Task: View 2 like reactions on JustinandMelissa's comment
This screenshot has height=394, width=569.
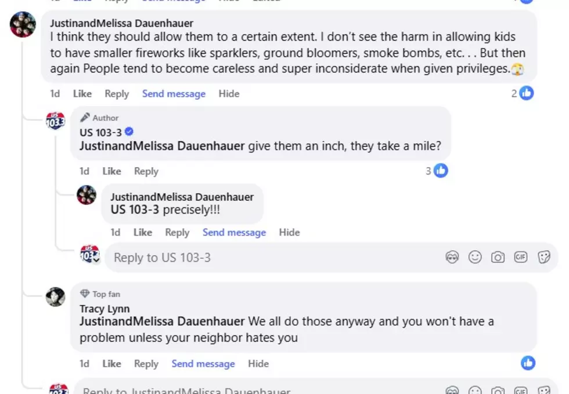Action: click(x=523, y=93)
